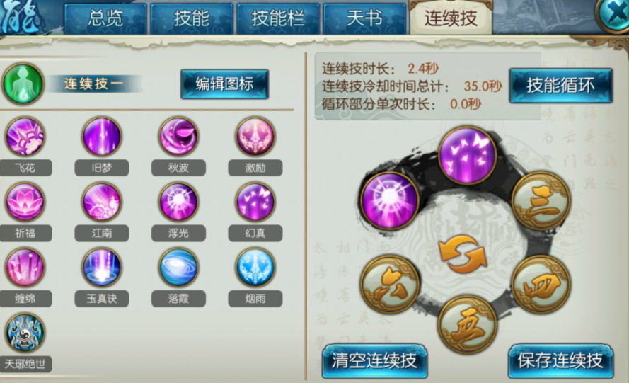629x383 pixels.
Task: Open the 天书 tab
Action: coord(364,18)
